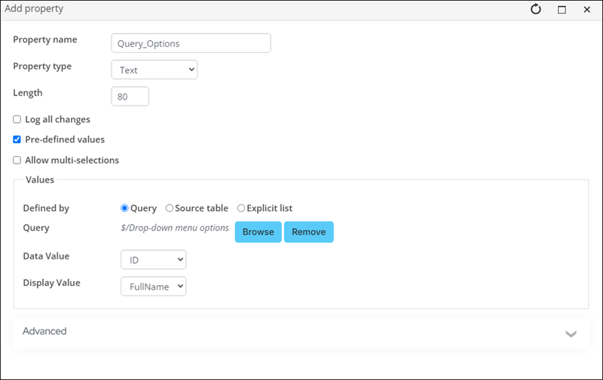Image resolution: width=603 pixels, height=380 pixels.
Task: Uncheck Pre-defined values checkbox
Action: (x=17, y=139)
